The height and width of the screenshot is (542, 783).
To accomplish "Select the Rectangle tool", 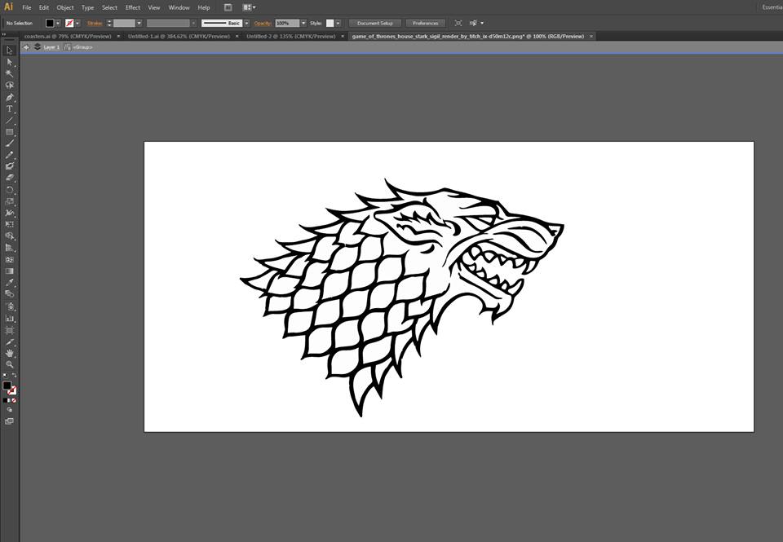I will (10, 132).
